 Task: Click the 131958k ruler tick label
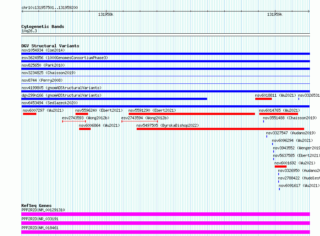106,14
